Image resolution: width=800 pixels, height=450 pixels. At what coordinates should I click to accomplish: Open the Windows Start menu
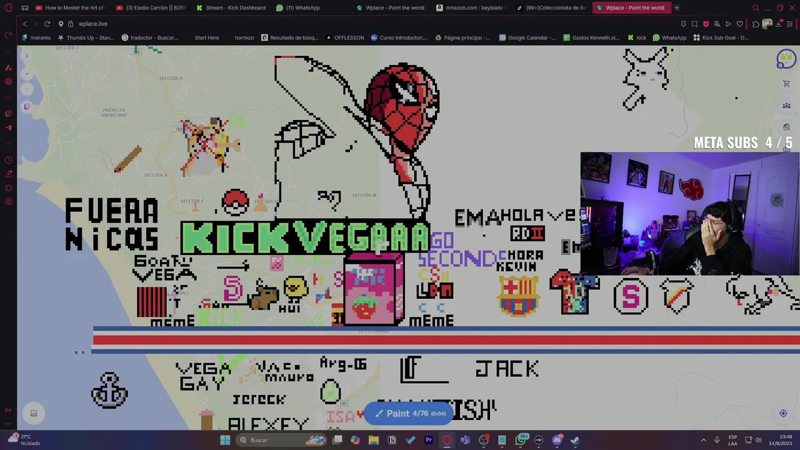click(x=225, y=440)
